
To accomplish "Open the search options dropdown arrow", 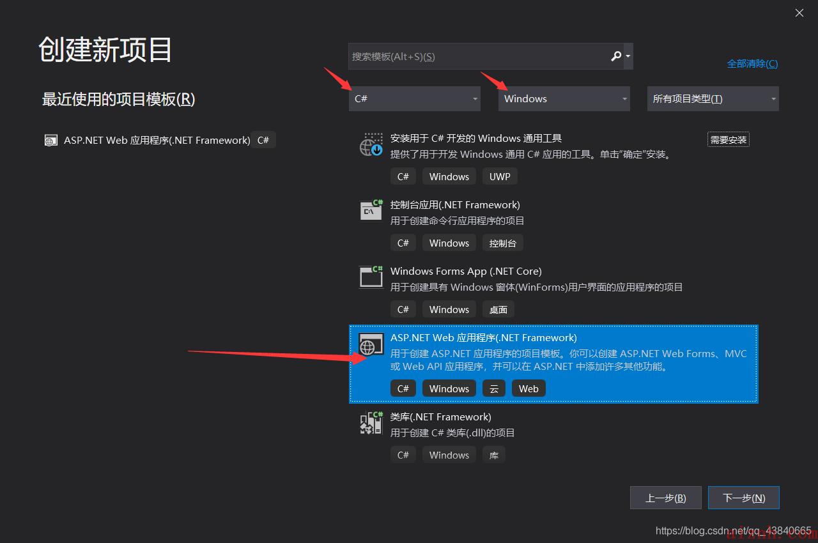I will 628,56.
